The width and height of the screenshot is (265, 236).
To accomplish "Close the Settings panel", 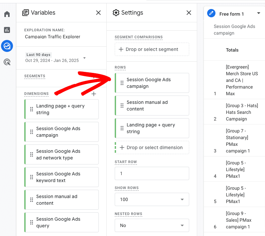I will (189, 13).
